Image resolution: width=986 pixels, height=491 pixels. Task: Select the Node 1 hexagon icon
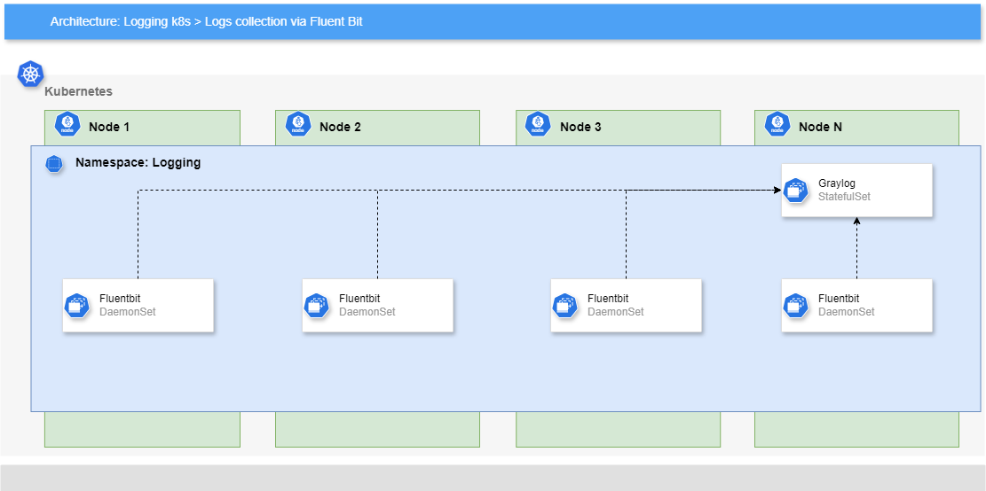pos(67,124)
